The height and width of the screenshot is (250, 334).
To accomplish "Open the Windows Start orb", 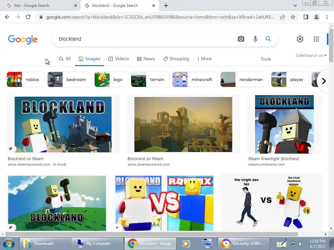I will pyautogui.click(x=9, y=243).
